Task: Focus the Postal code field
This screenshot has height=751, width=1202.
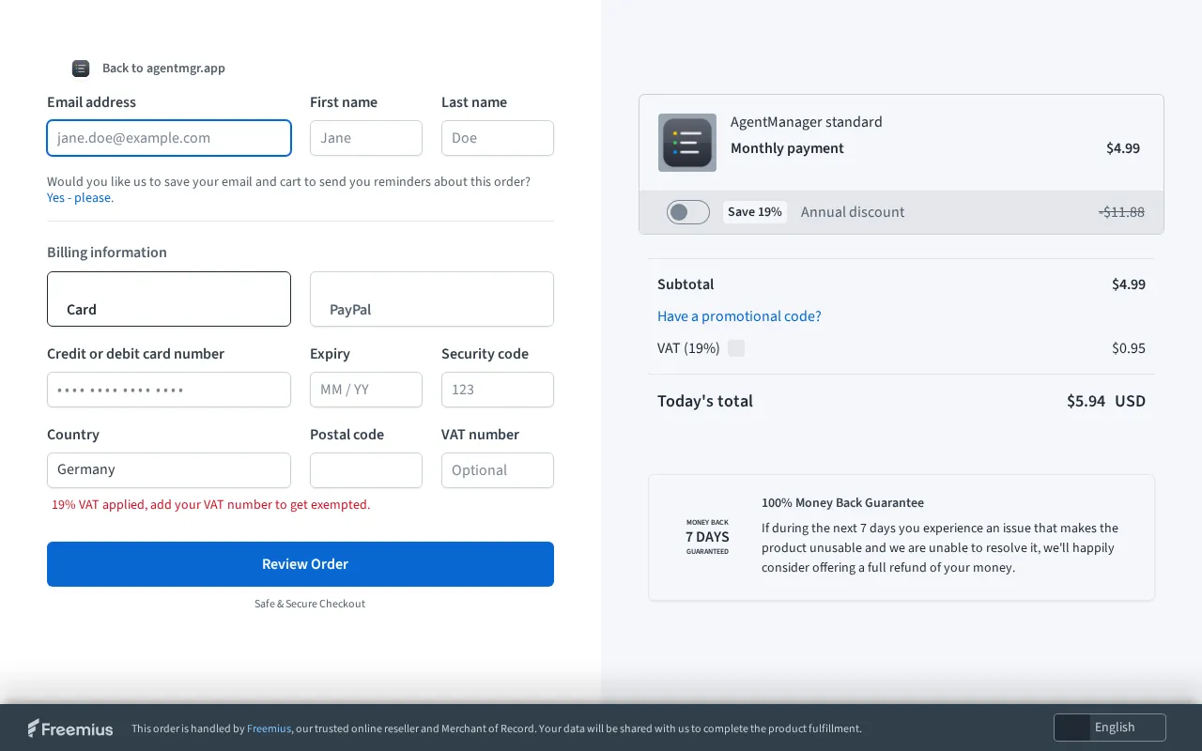Action: coord(366,470)
